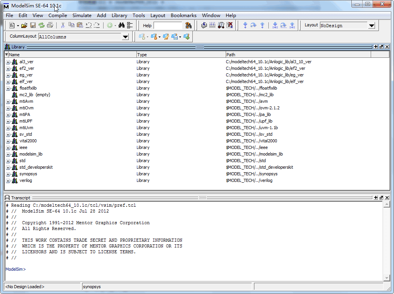
Task: Run a Help search with the search button
Action: [188, 25]
